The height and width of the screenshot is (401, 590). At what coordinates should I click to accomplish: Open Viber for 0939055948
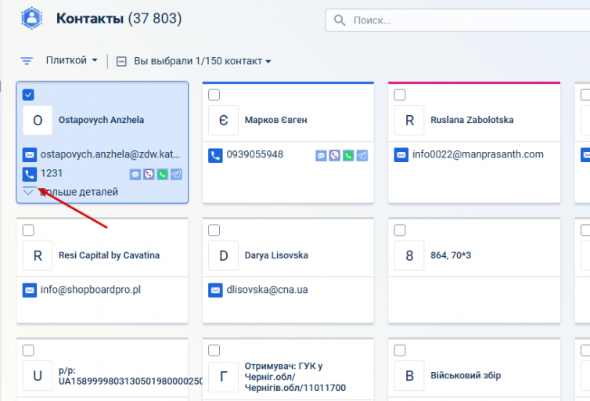[334, 156]
